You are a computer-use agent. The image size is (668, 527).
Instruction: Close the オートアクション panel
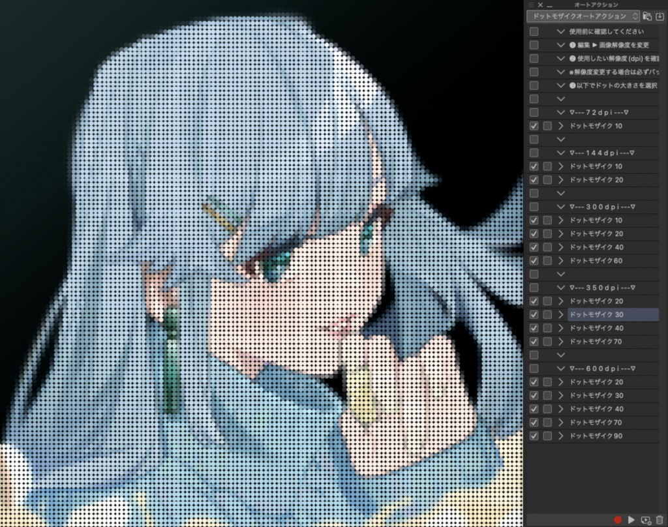540,5
